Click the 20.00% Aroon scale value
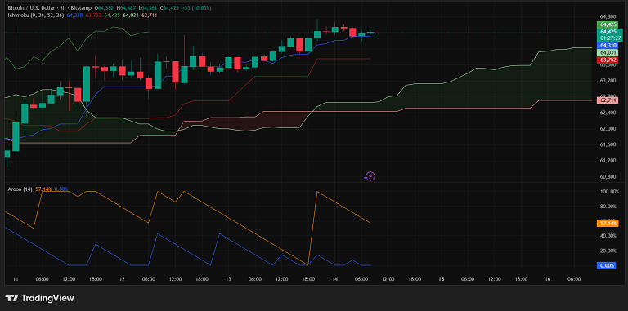 click(608, 251)
